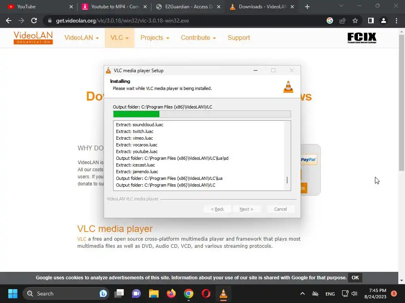
Task: Close the E2Guardian tab
Action: pyautogui.click(x=218, y=7)
